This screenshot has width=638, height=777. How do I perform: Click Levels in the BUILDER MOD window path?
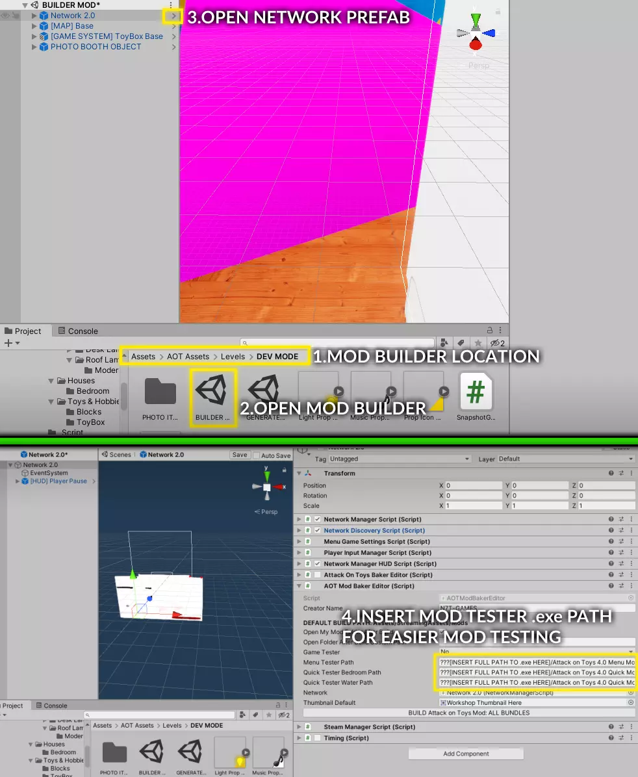[233, 357]
